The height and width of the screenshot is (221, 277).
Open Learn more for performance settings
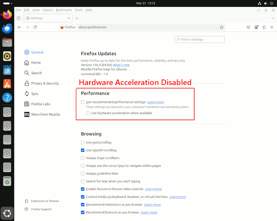point(156,102)
